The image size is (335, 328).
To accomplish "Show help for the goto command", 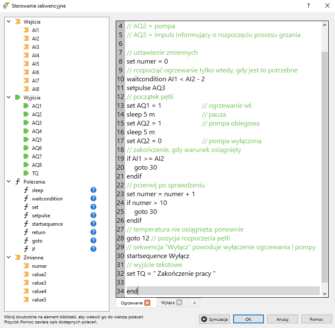I will click(x=93, y=241).
